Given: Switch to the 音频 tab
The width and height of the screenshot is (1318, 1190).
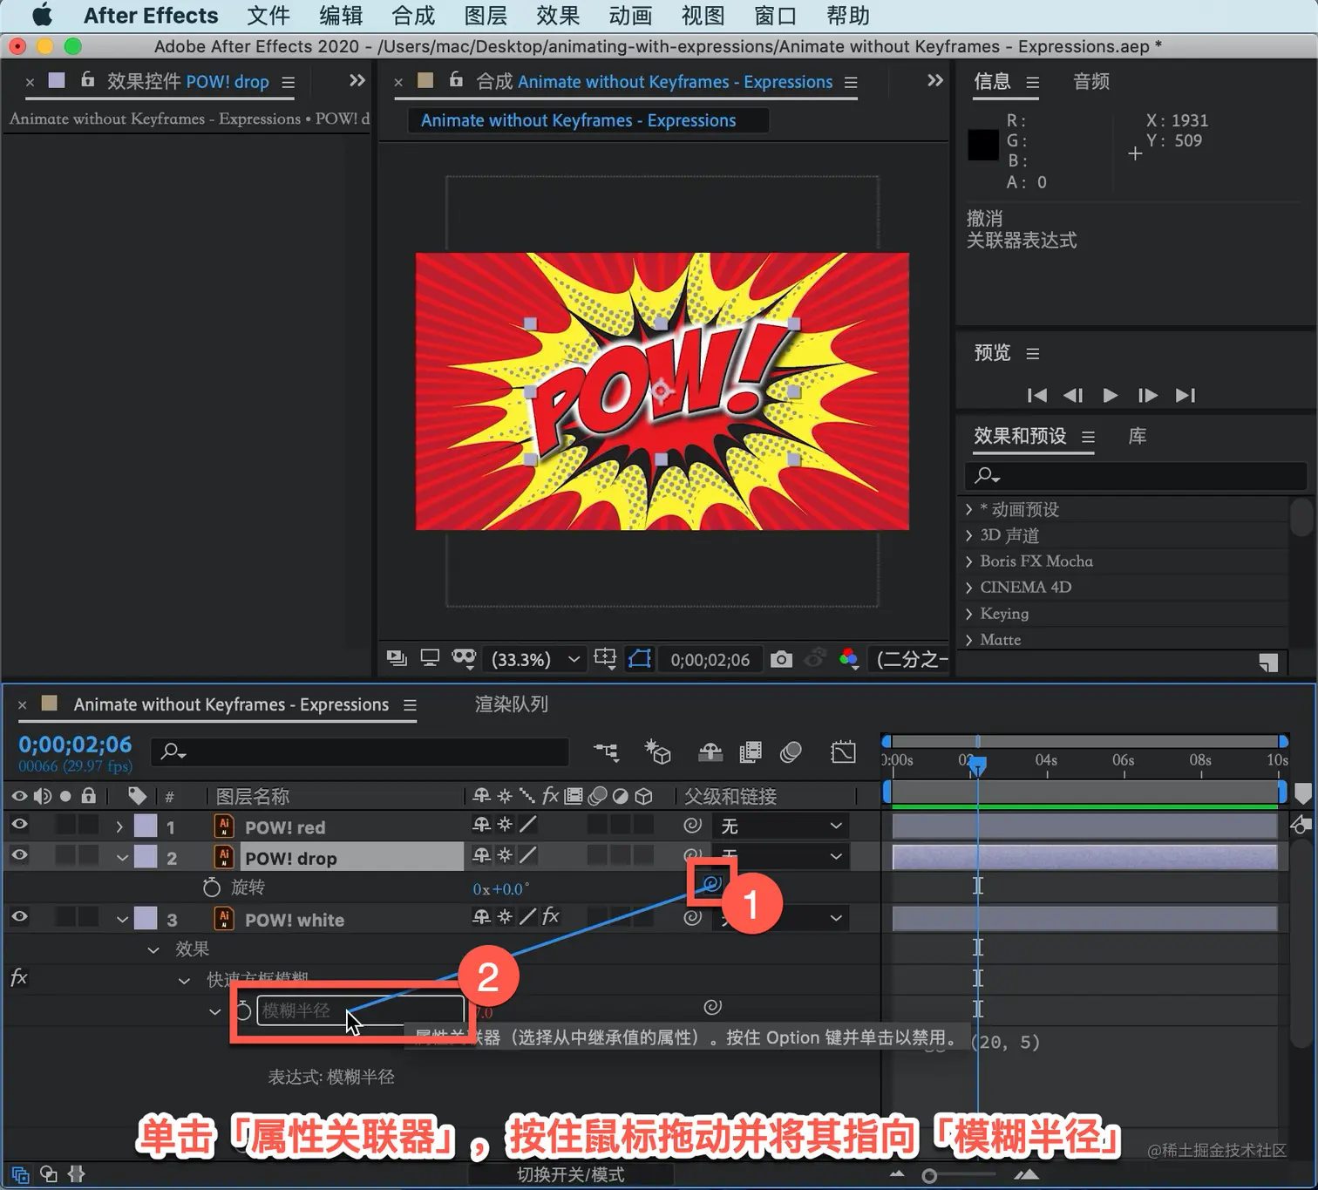Looking at the screenshot, I should [1091, 82].
